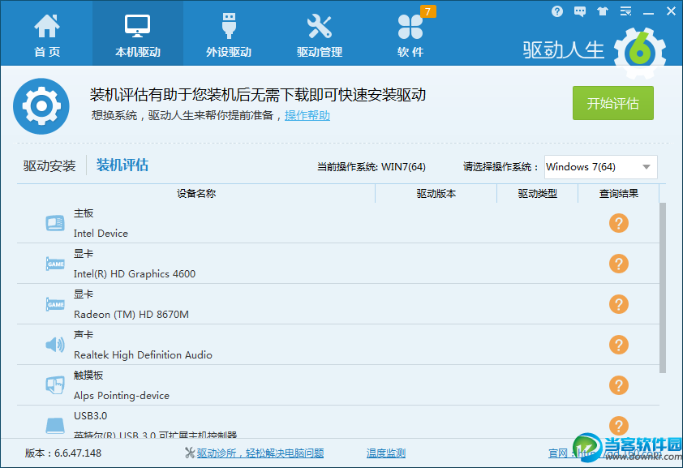Open the skin shirt icon

tap(603, 11)
